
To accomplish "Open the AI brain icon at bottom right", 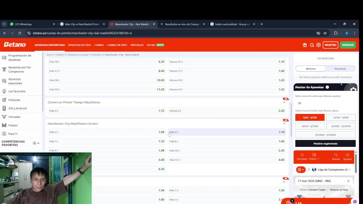I will pos(355,202).
